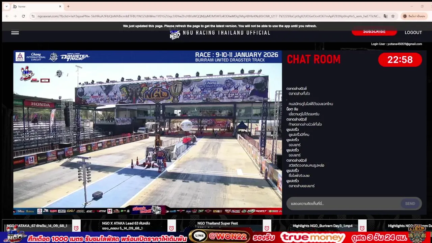Click the clock icon beside NGO Thailand Super Fest
Viewport: 432px width, 243px height.
point(267,228)
